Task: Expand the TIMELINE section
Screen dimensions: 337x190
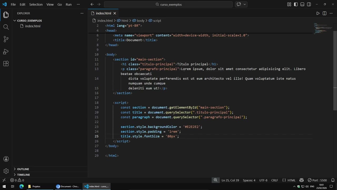Action: [x=23, y=175]
